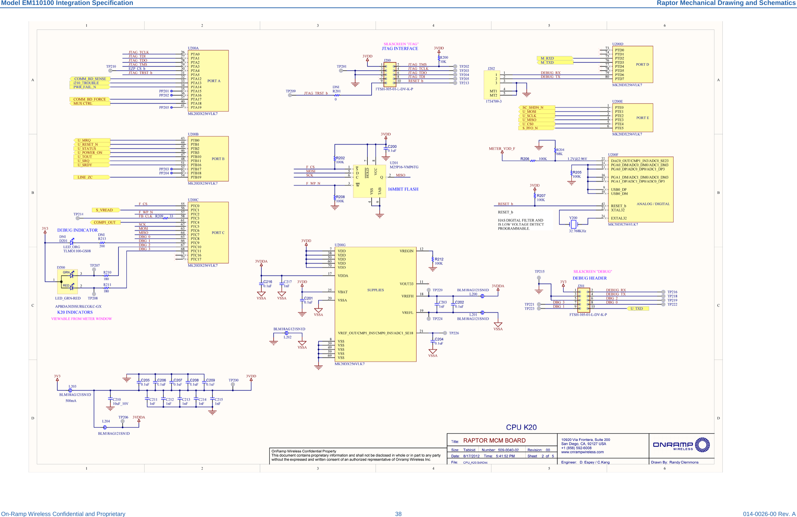797x517 pixels.
Task: Click the 'M25P16-VMP6TG' part number
Action: click(404, 167)
